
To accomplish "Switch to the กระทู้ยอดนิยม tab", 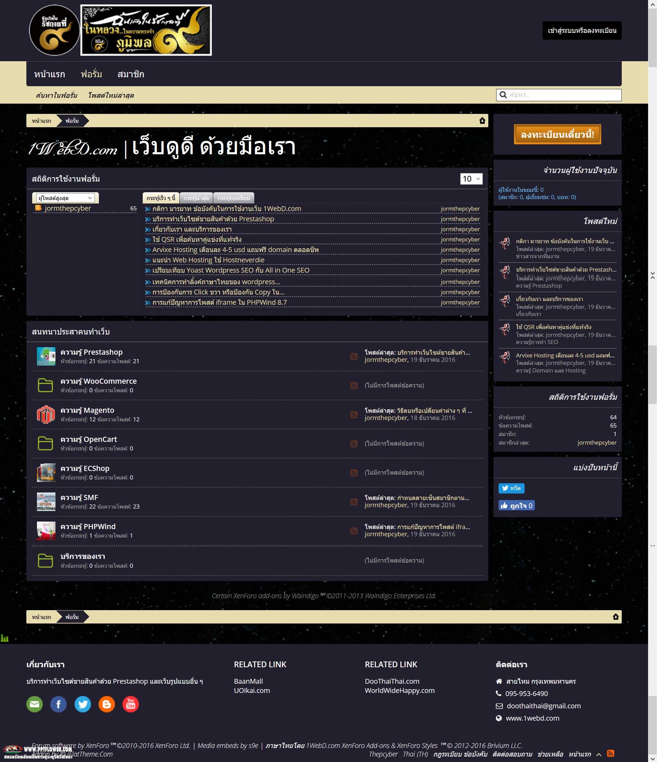I will pos(234,198).
